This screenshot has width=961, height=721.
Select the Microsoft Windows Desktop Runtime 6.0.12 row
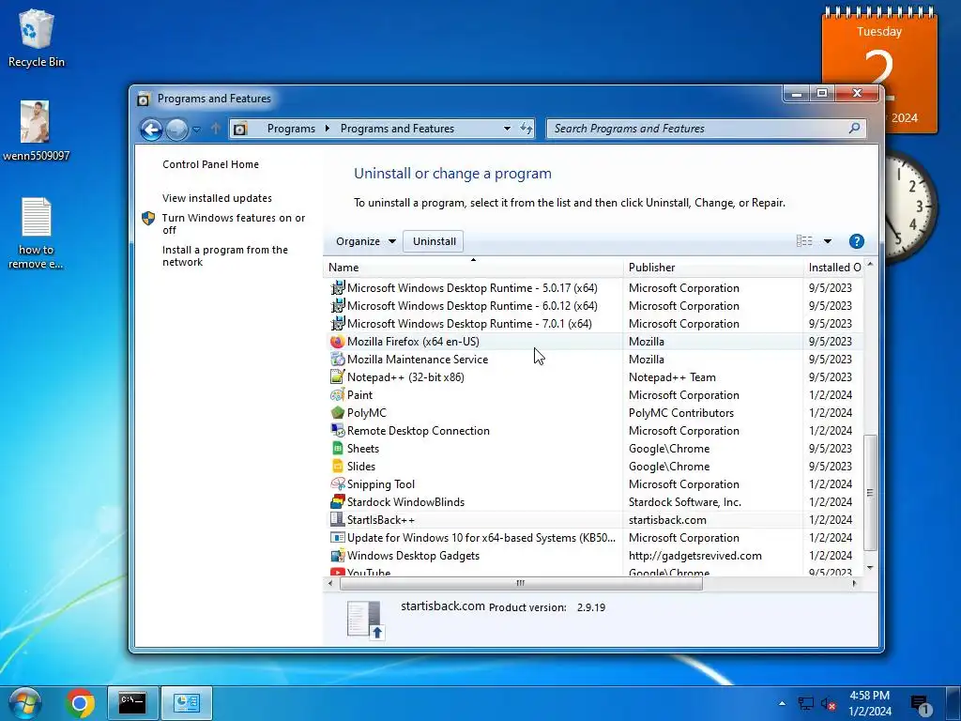593,305
